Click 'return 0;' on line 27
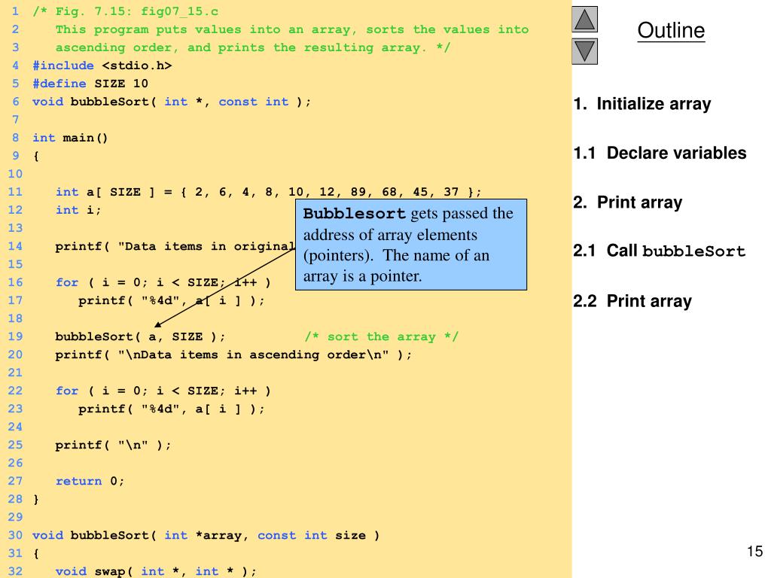Viewport: 771px width, 578px height. pyautogui.click(x=90, y=481)
